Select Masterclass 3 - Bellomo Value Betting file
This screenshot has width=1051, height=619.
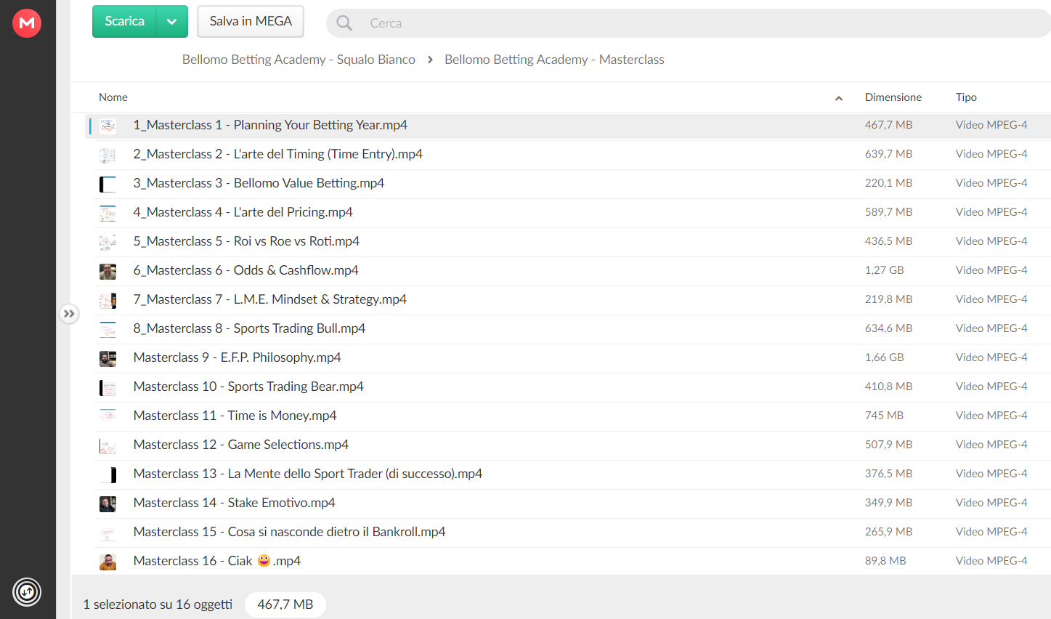(x=569, y=184)
